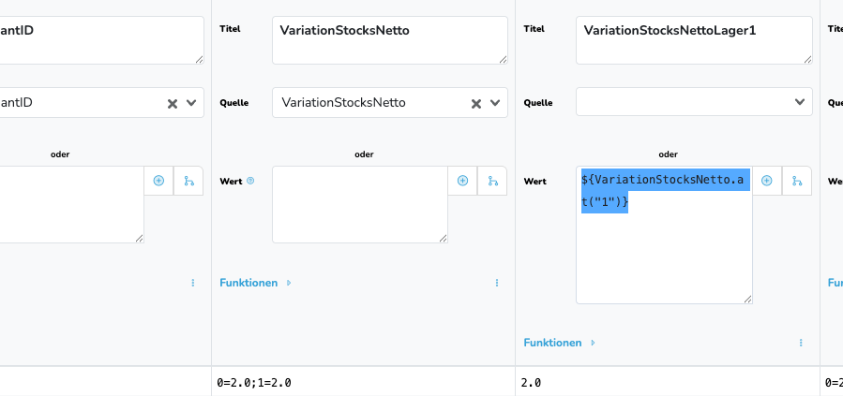Clear the VariationStocksNetto Quelle selection

pyautogui.click(x=475, y=103)
